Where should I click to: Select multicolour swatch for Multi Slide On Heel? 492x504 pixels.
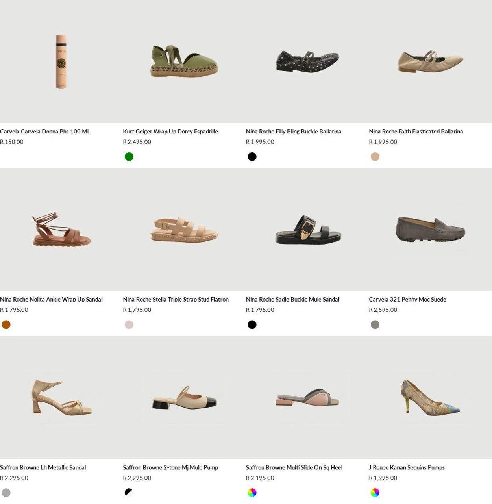[252, 493]
